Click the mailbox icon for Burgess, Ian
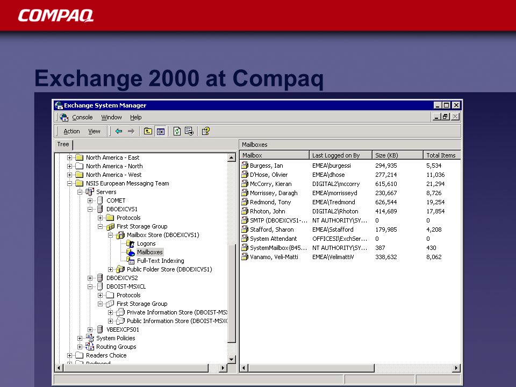The height and width of the screenshot is (387, 516). coord(245,165)
